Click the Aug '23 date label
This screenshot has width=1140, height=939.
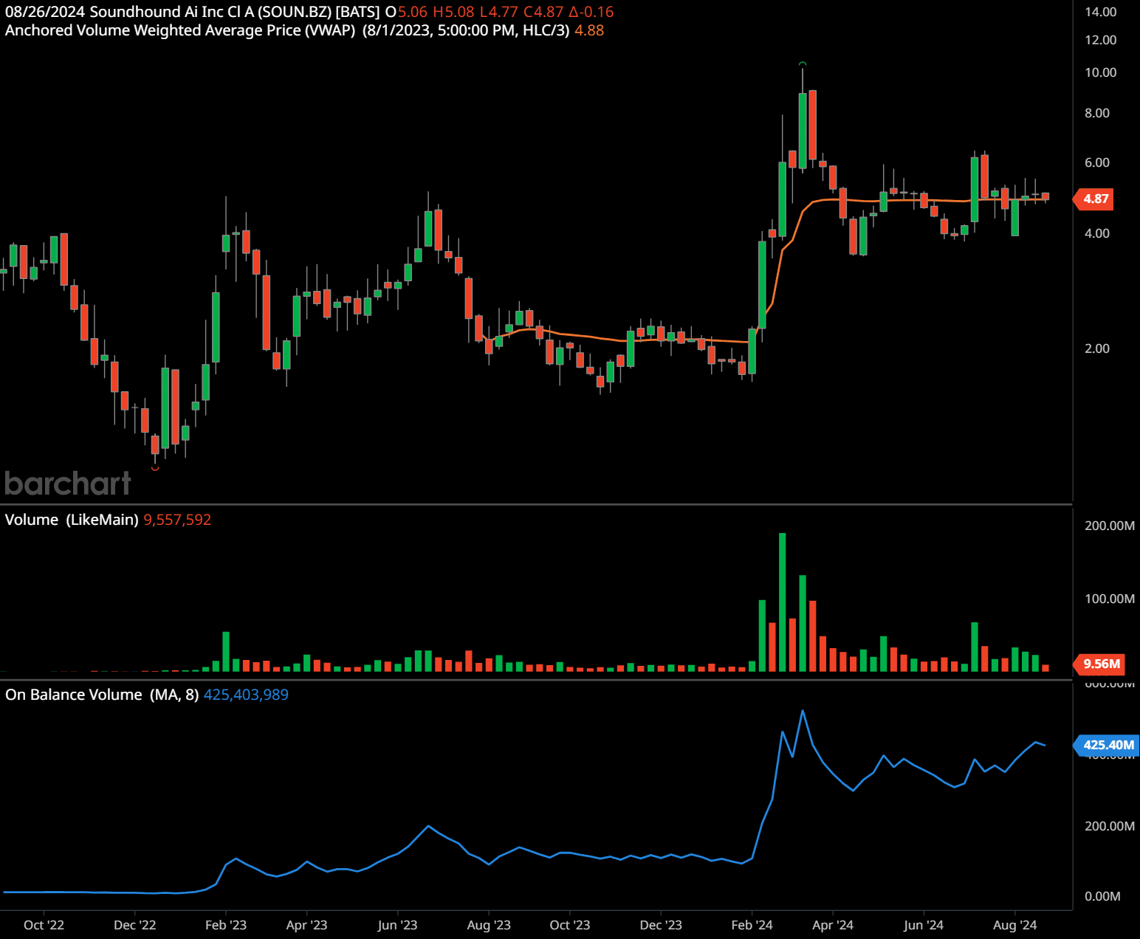click(x=489, y=925)
